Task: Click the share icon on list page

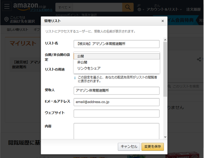Action: coord(199,59)
